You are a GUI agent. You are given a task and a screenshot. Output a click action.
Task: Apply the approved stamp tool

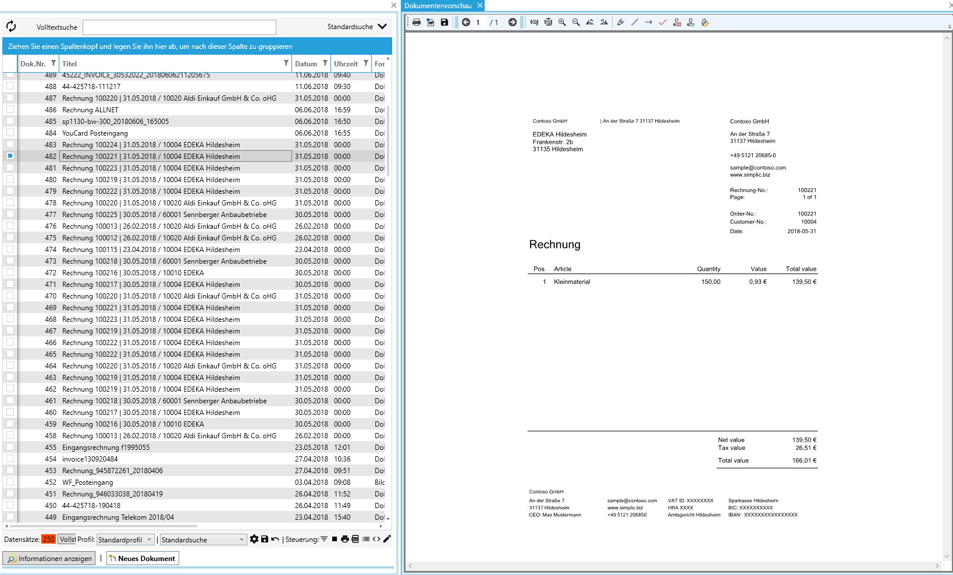691,22
